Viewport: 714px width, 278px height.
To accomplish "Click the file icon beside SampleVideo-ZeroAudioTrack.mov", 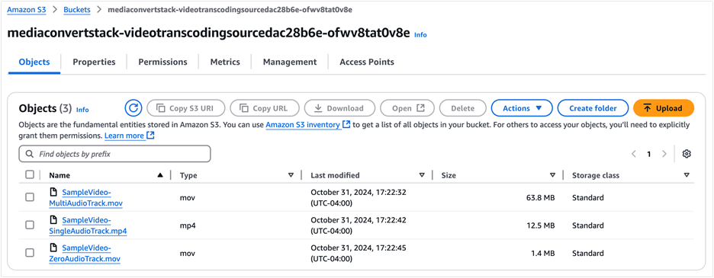I will 53,248.
